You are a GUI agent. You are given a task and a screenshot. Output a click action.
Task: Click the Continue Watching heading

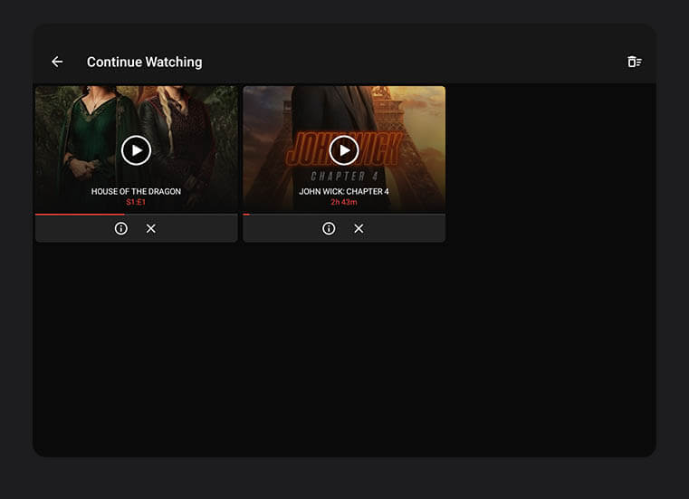click(145, 62)
